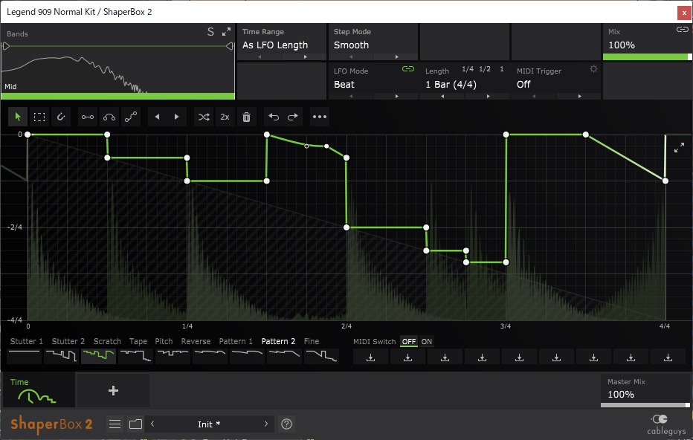The height and width of the screenshot is (440, 693).
Task: Switch to the Pitch wave category
Action: tap(164, 341)
